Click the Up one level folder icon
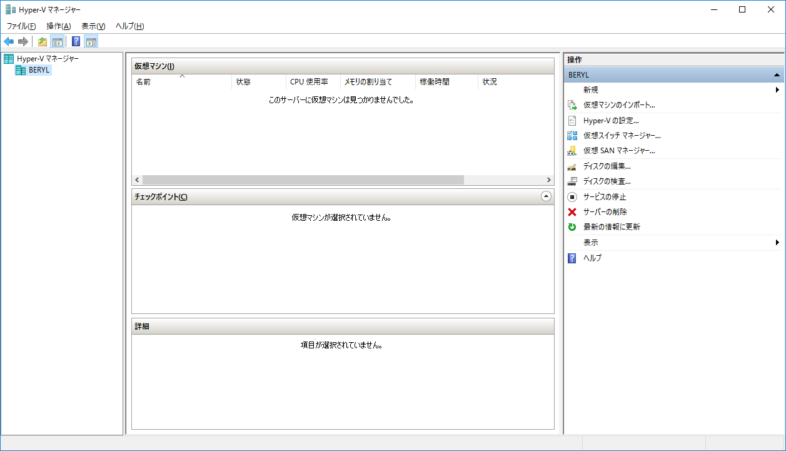This screenshot has width=786, height=451. tap(43, 42)
